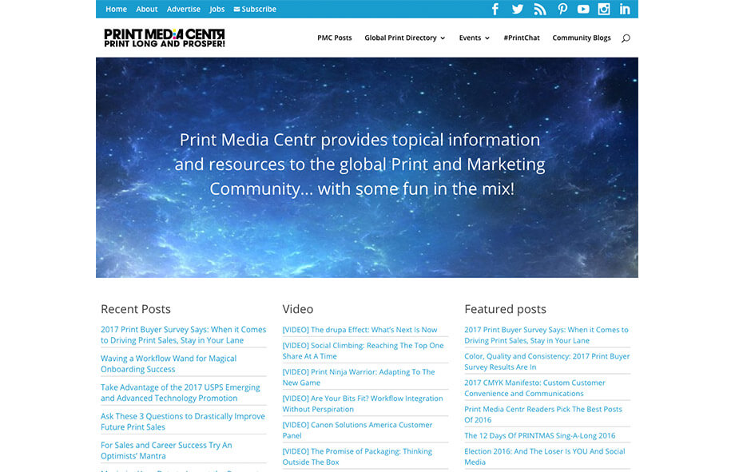Expand the Events dropdown menu
Screen dimensions: 735x472
coord(475,38)
